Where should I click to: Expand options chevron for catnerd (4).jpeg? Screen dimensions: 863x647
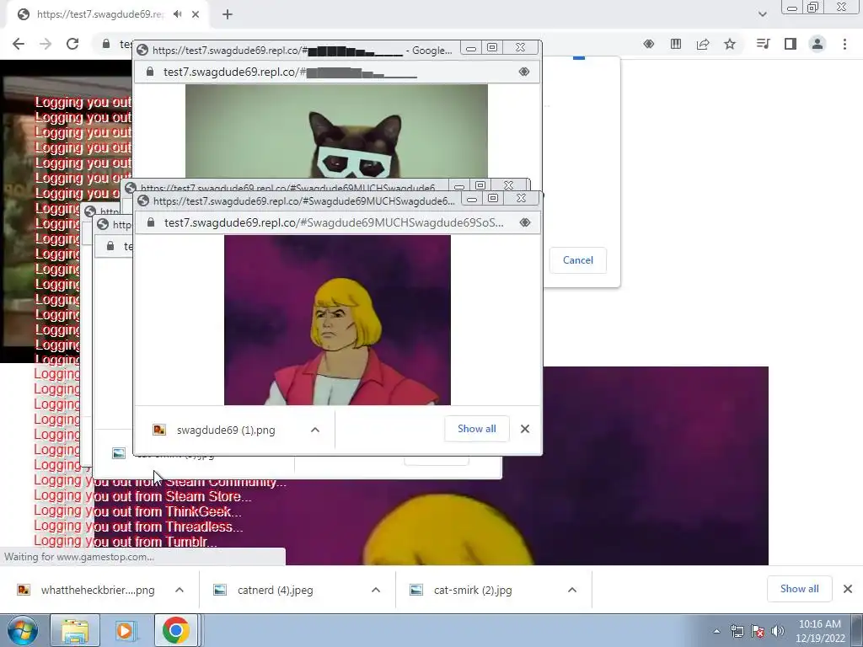376,590
